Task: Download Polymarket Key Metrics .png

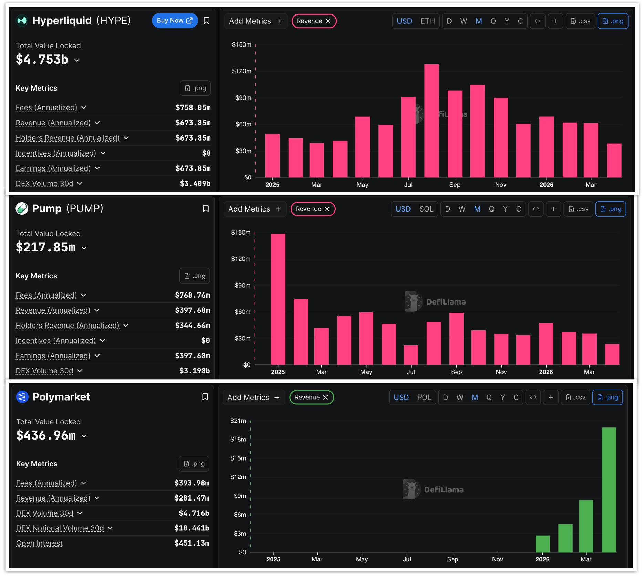Action: click(194, 464)
